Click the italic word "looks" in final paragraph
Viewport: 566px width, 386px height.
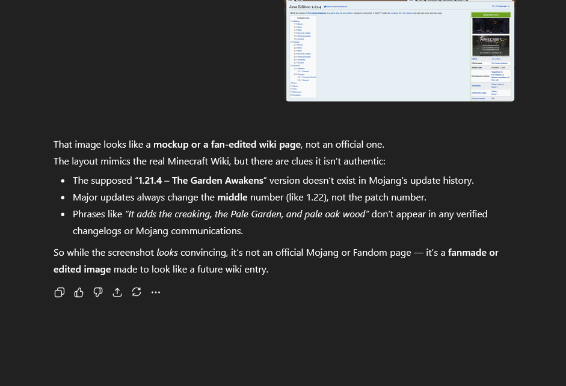click(x=167, y=252)
